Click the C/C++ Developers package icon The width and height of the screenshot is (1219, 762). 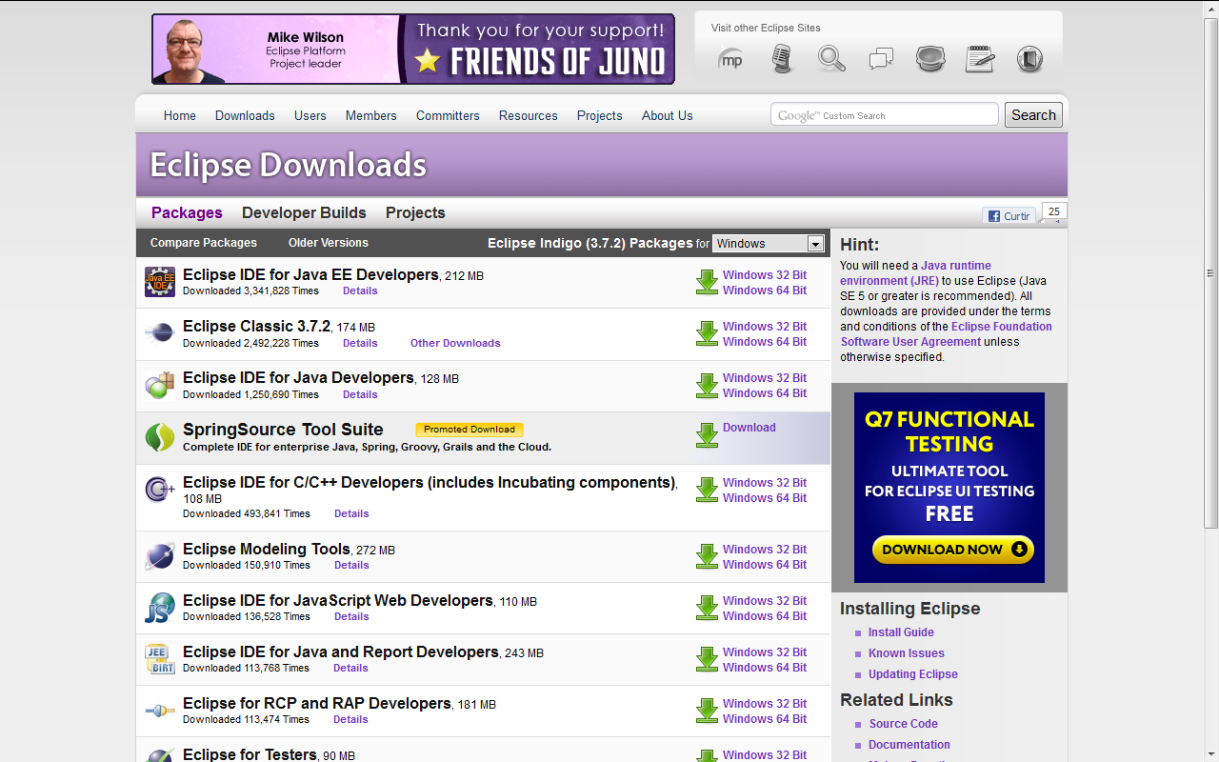coord(160,490)
